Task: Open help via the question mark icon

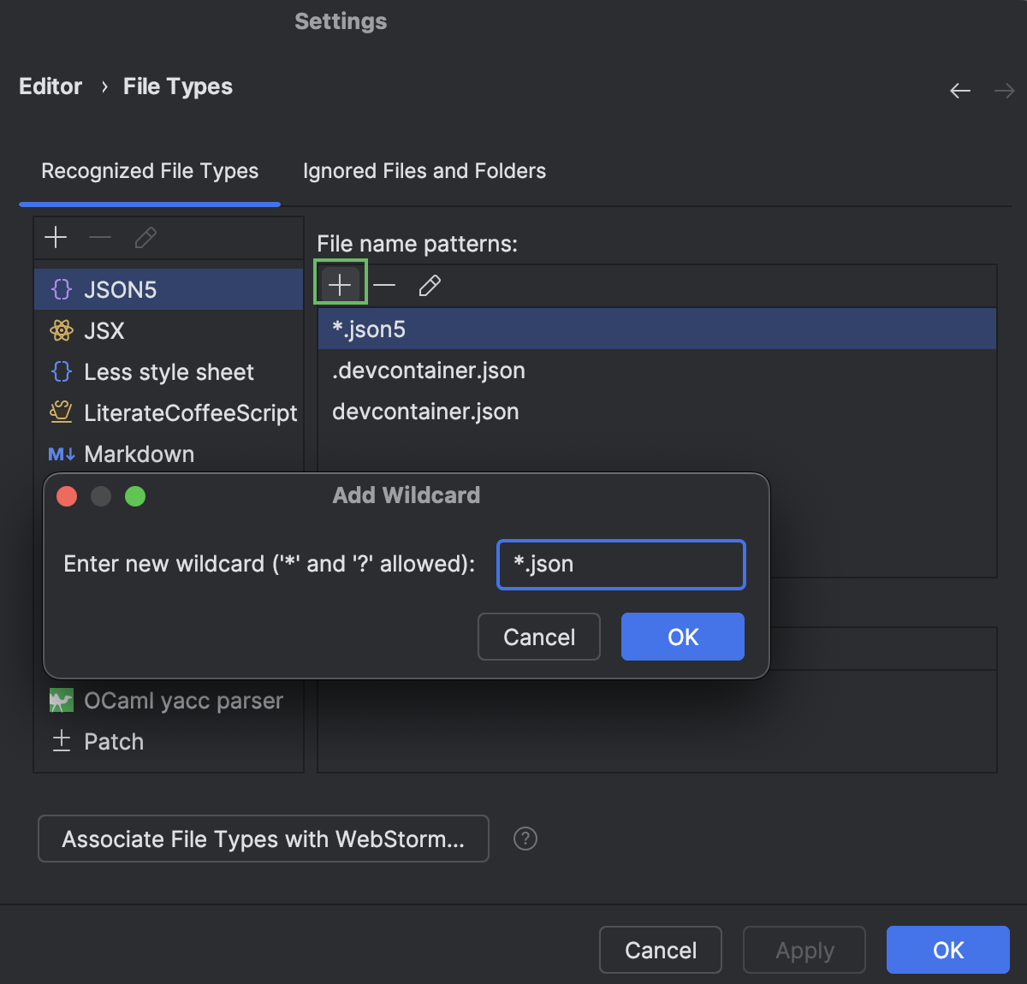Action: point(525,839)
